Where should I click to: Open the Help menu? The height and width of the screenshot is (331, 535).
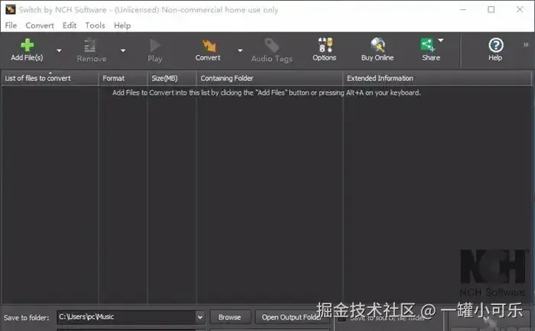coord(122,25)
